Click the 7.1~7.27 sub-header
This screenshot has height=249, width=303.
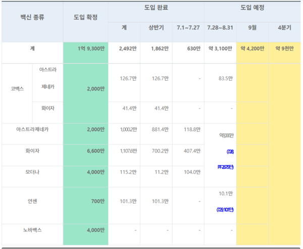[187, 26]
